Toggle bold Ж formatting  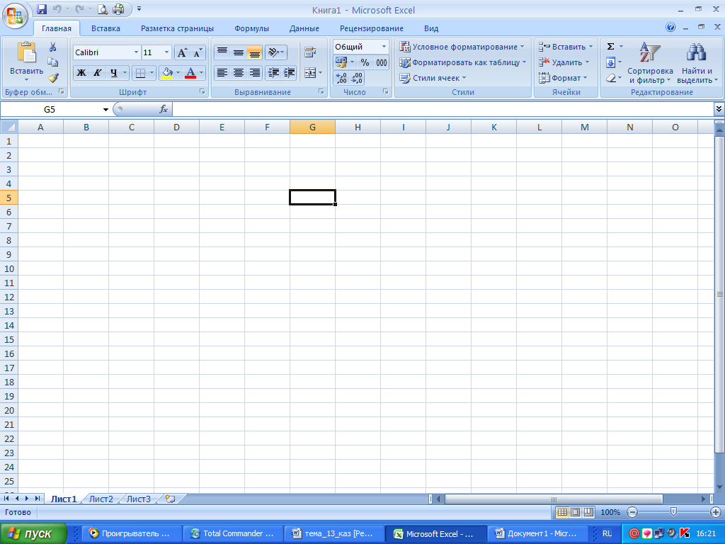(x=81, y=73)
